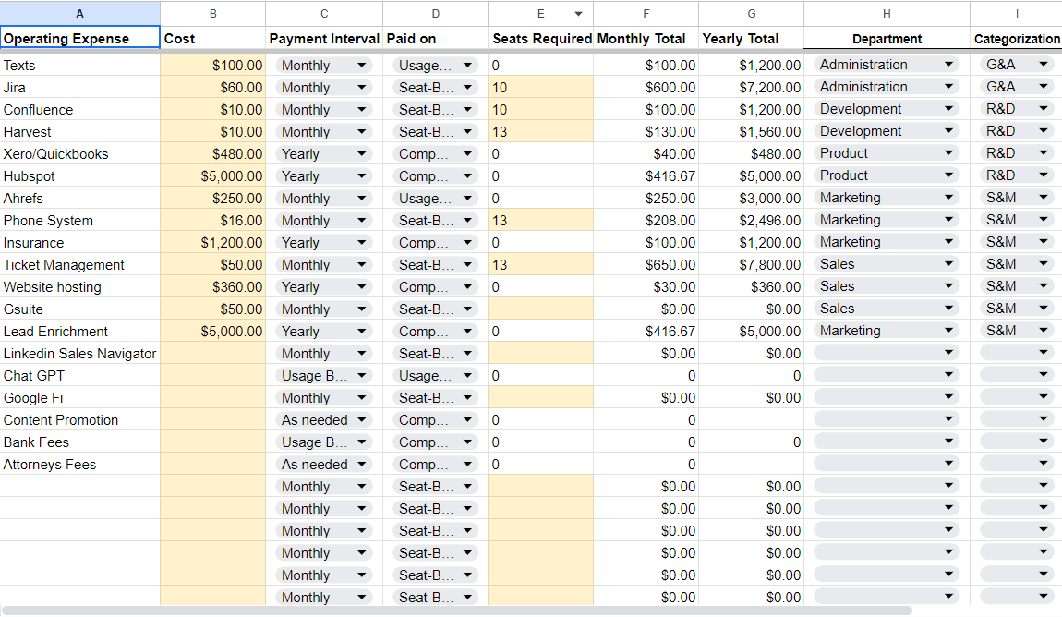1062x617 pixels.
Task: Open Payment Interval dropdown for Xero/Quickbooks
Action: pos(324,154)
